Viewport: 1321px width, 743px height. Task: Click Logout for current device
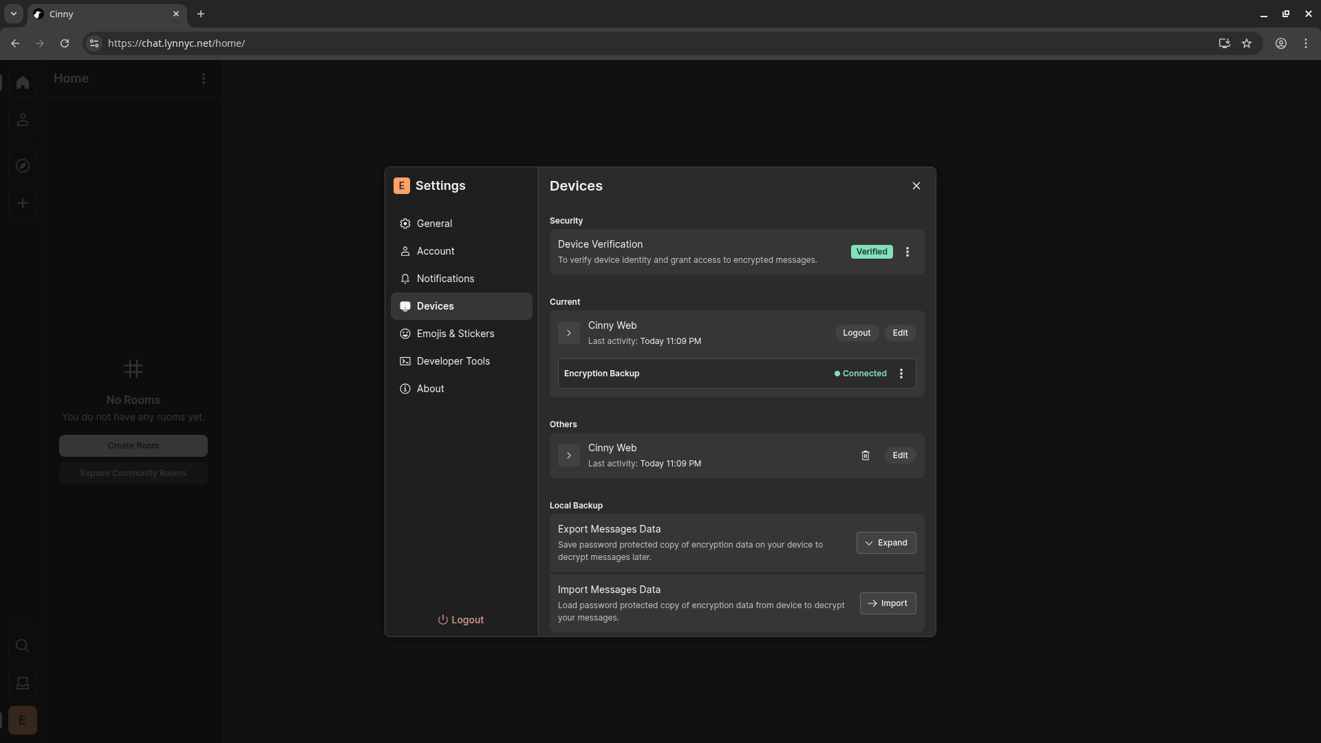(x=857, y=333)
